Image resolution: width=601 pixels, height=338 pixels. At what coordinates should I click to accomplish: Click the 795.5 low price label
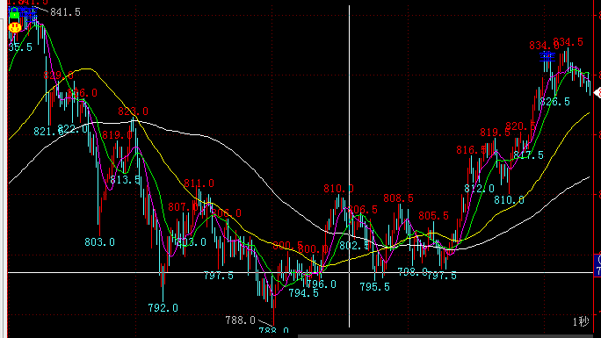tap(374, 287)
